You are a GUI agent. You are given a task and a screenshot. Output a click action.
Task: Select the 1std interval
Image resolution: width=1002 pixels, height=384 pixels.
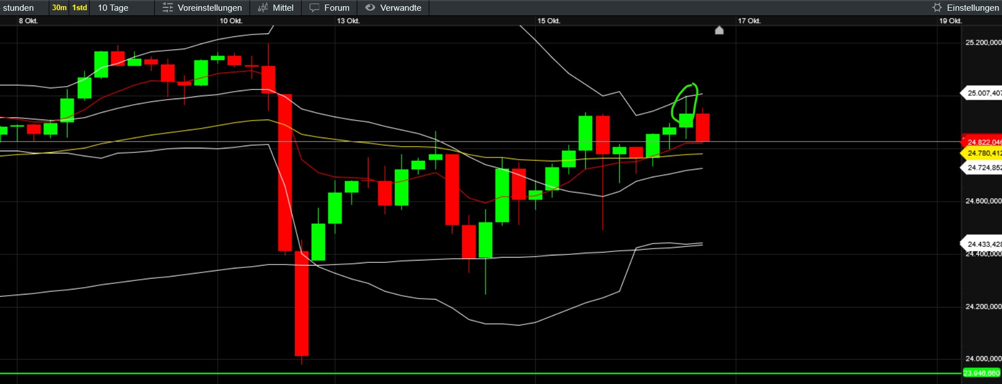click(x=79, y=7)
